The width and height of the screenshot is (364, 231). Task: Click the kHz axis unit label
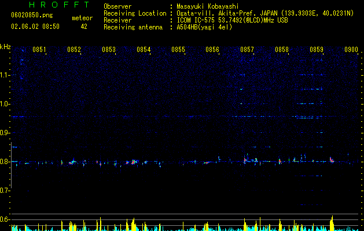[5, 47]
